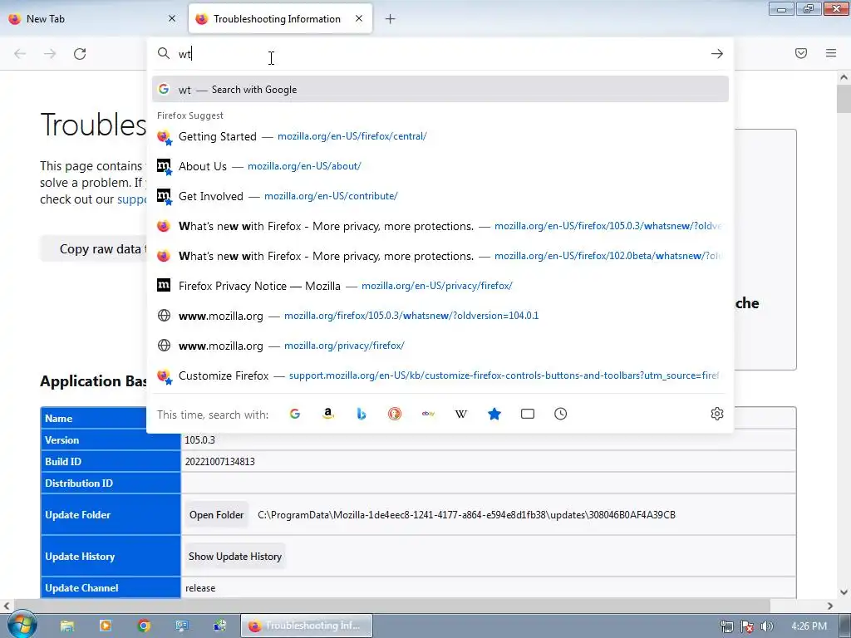
Task: Click the horizontal scrollbar thumb
Action: point(392,606)
